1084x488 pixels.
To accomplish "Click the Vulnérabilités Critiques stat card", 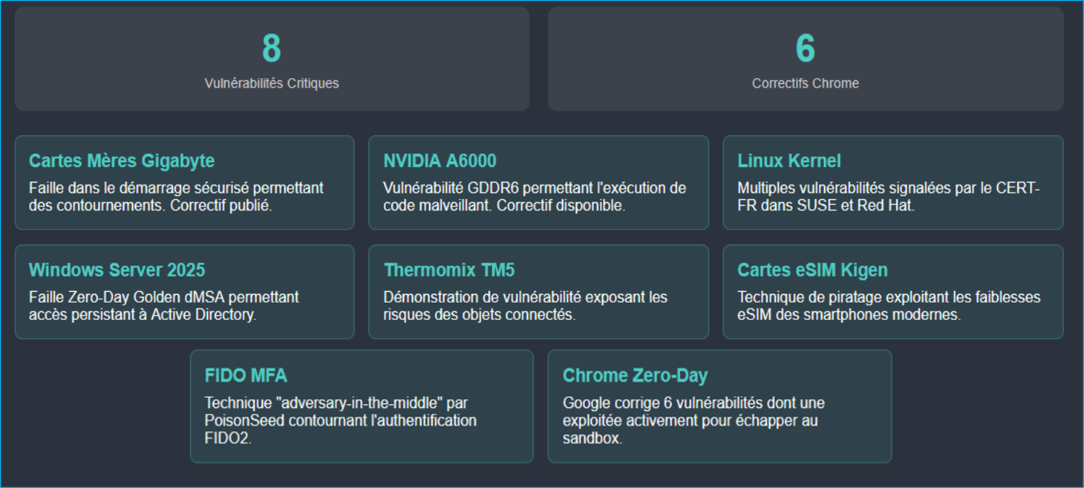I will click(272, 59).
